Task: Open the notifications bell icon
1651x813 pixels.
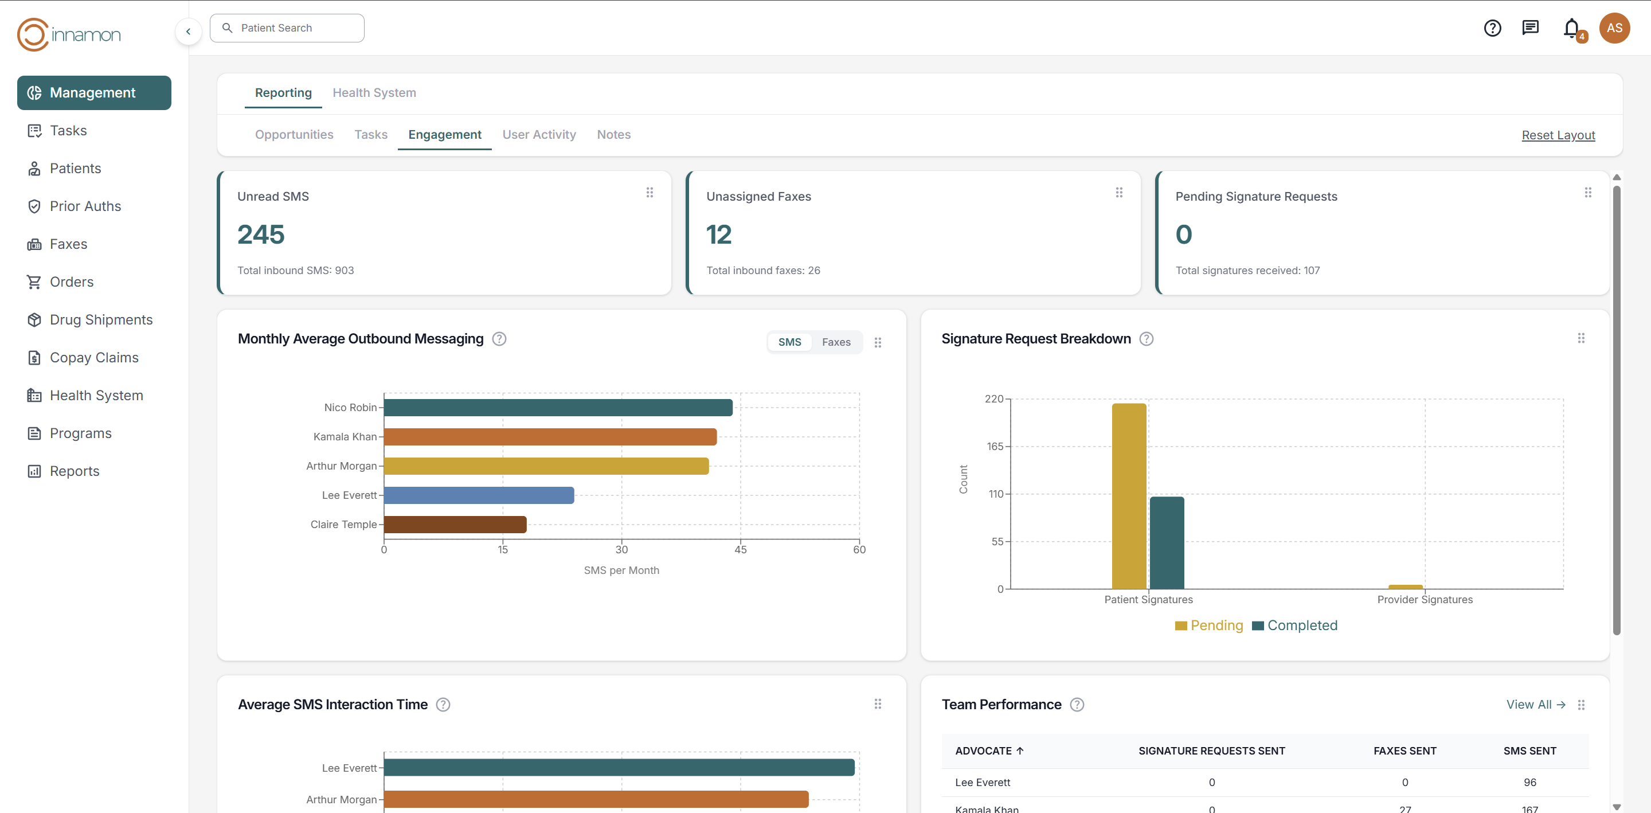Action: click(x=1571, y=28)
